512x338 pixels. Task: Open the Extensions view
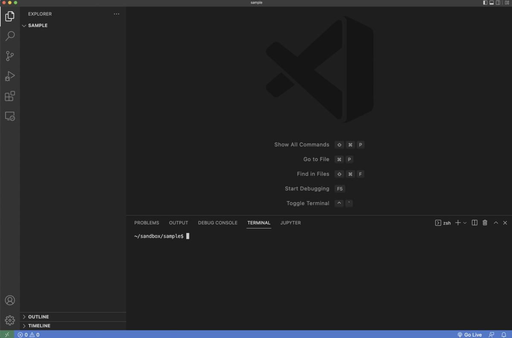[10, 96]
